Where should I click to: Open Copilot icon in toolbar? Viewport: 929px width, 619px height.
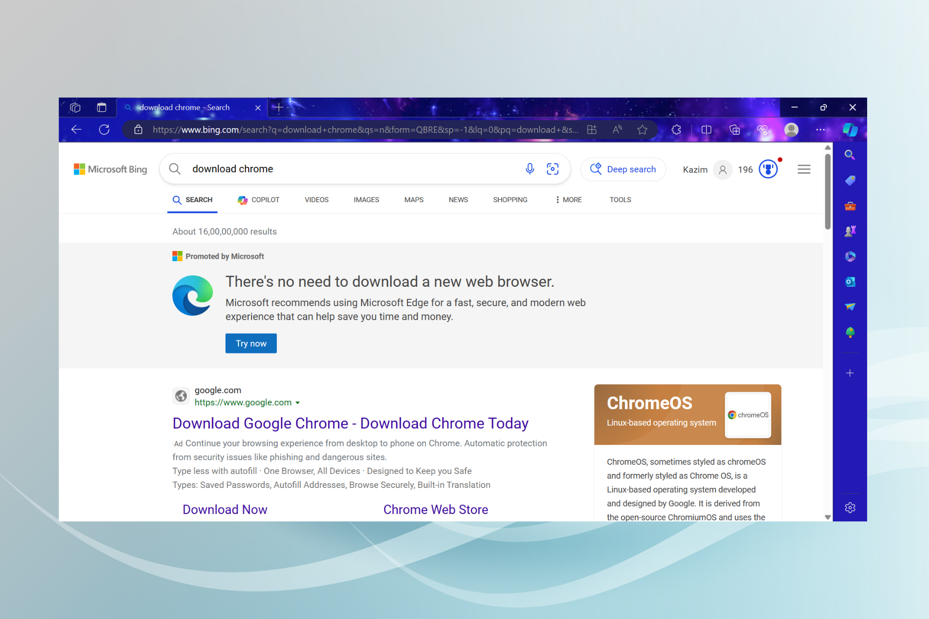click(850, 130)
